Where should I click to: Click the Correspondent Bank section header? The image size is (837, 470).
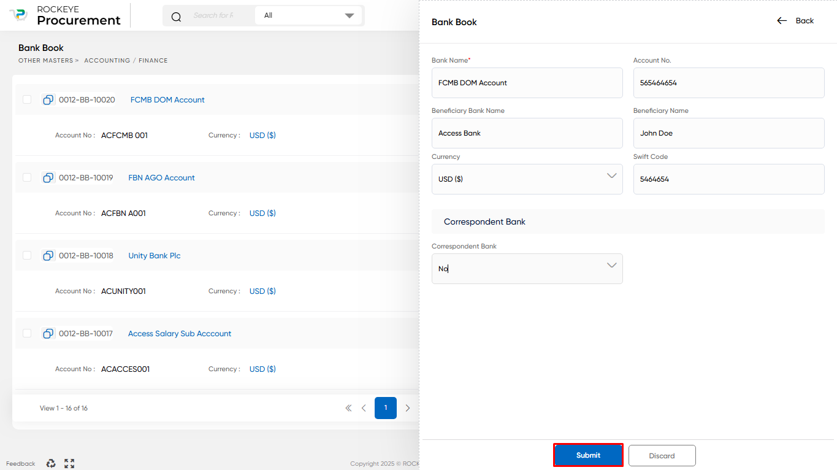(628, 222)
